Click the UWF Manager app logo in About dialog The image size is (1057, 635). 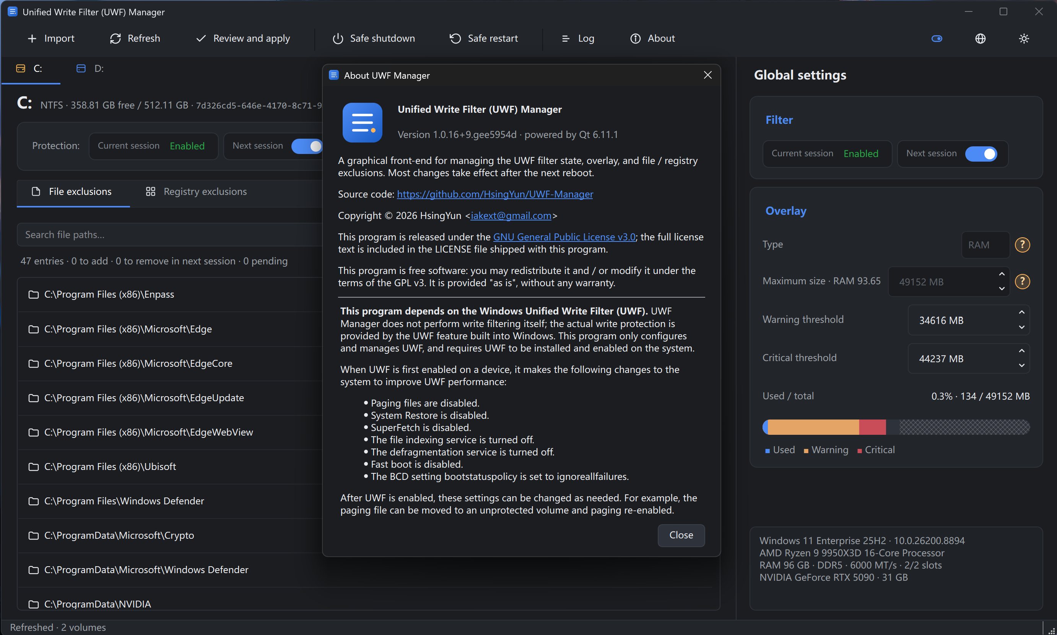(362, 122)
